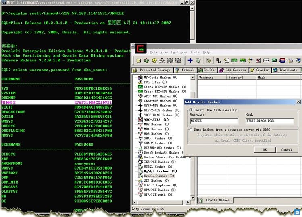Switch to the Protected Storage tab
The image size is (302, 217).
(152, 70)
